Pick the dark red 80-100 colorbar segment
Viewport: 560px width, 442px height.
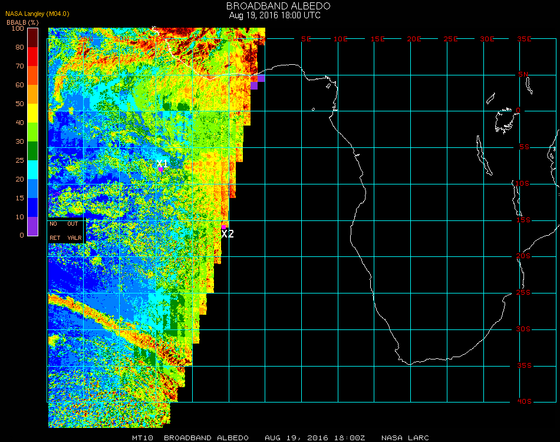pos(33,38)
